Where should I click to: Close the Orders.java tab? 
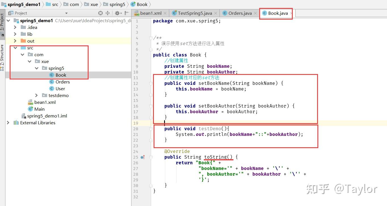point(255,13)
